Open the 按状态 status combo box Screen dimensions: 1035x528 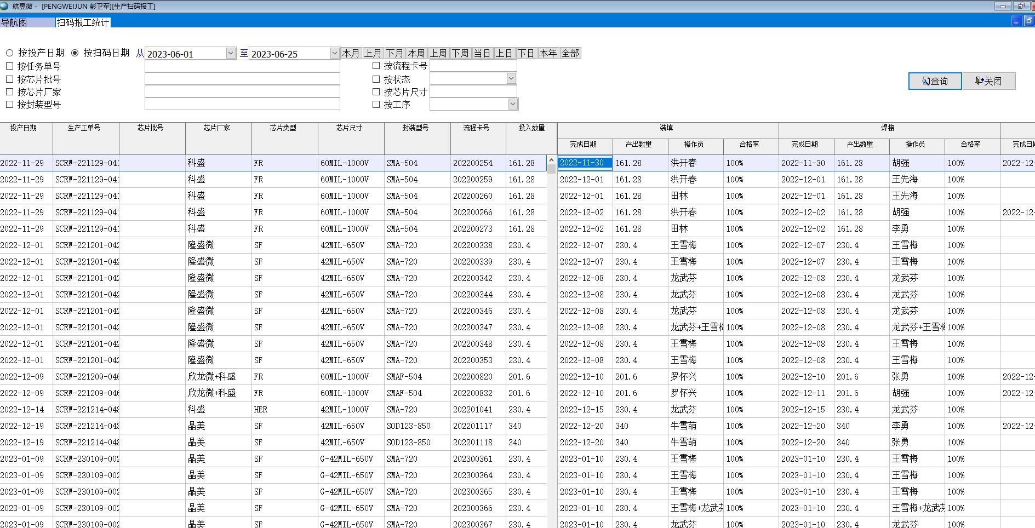511,78
